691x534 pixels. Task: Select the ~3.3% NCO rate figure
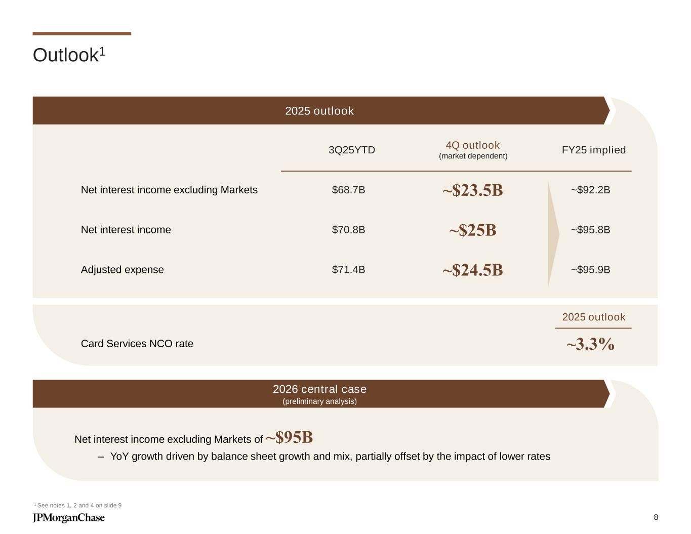pos(590,345)
